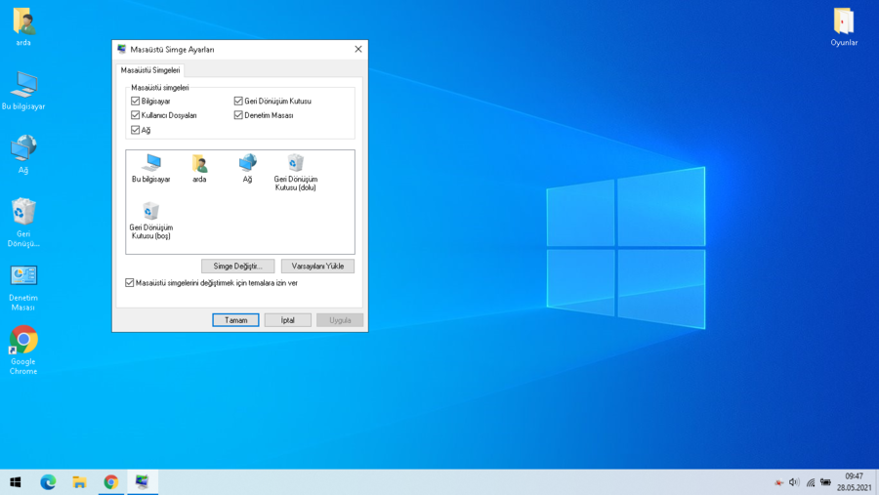This screenshot has height=495, width=879.
Task: Uncheck the Denetim Masası checkbox
Action: 238,115
